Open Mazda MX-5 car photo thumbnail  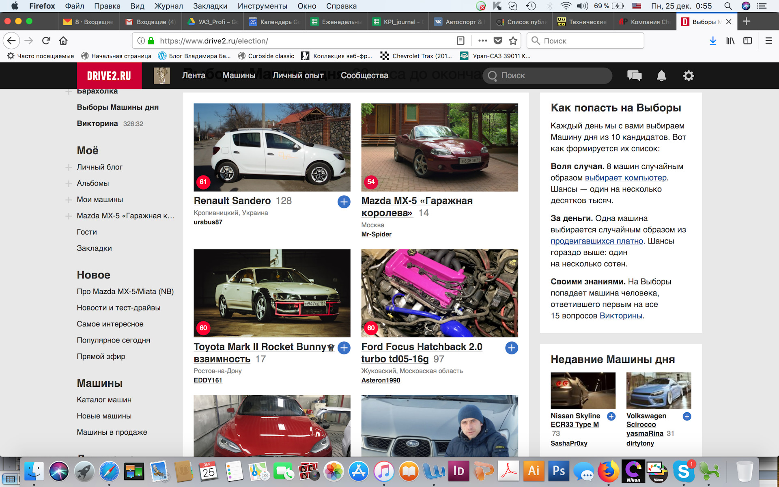coord(439,147)
